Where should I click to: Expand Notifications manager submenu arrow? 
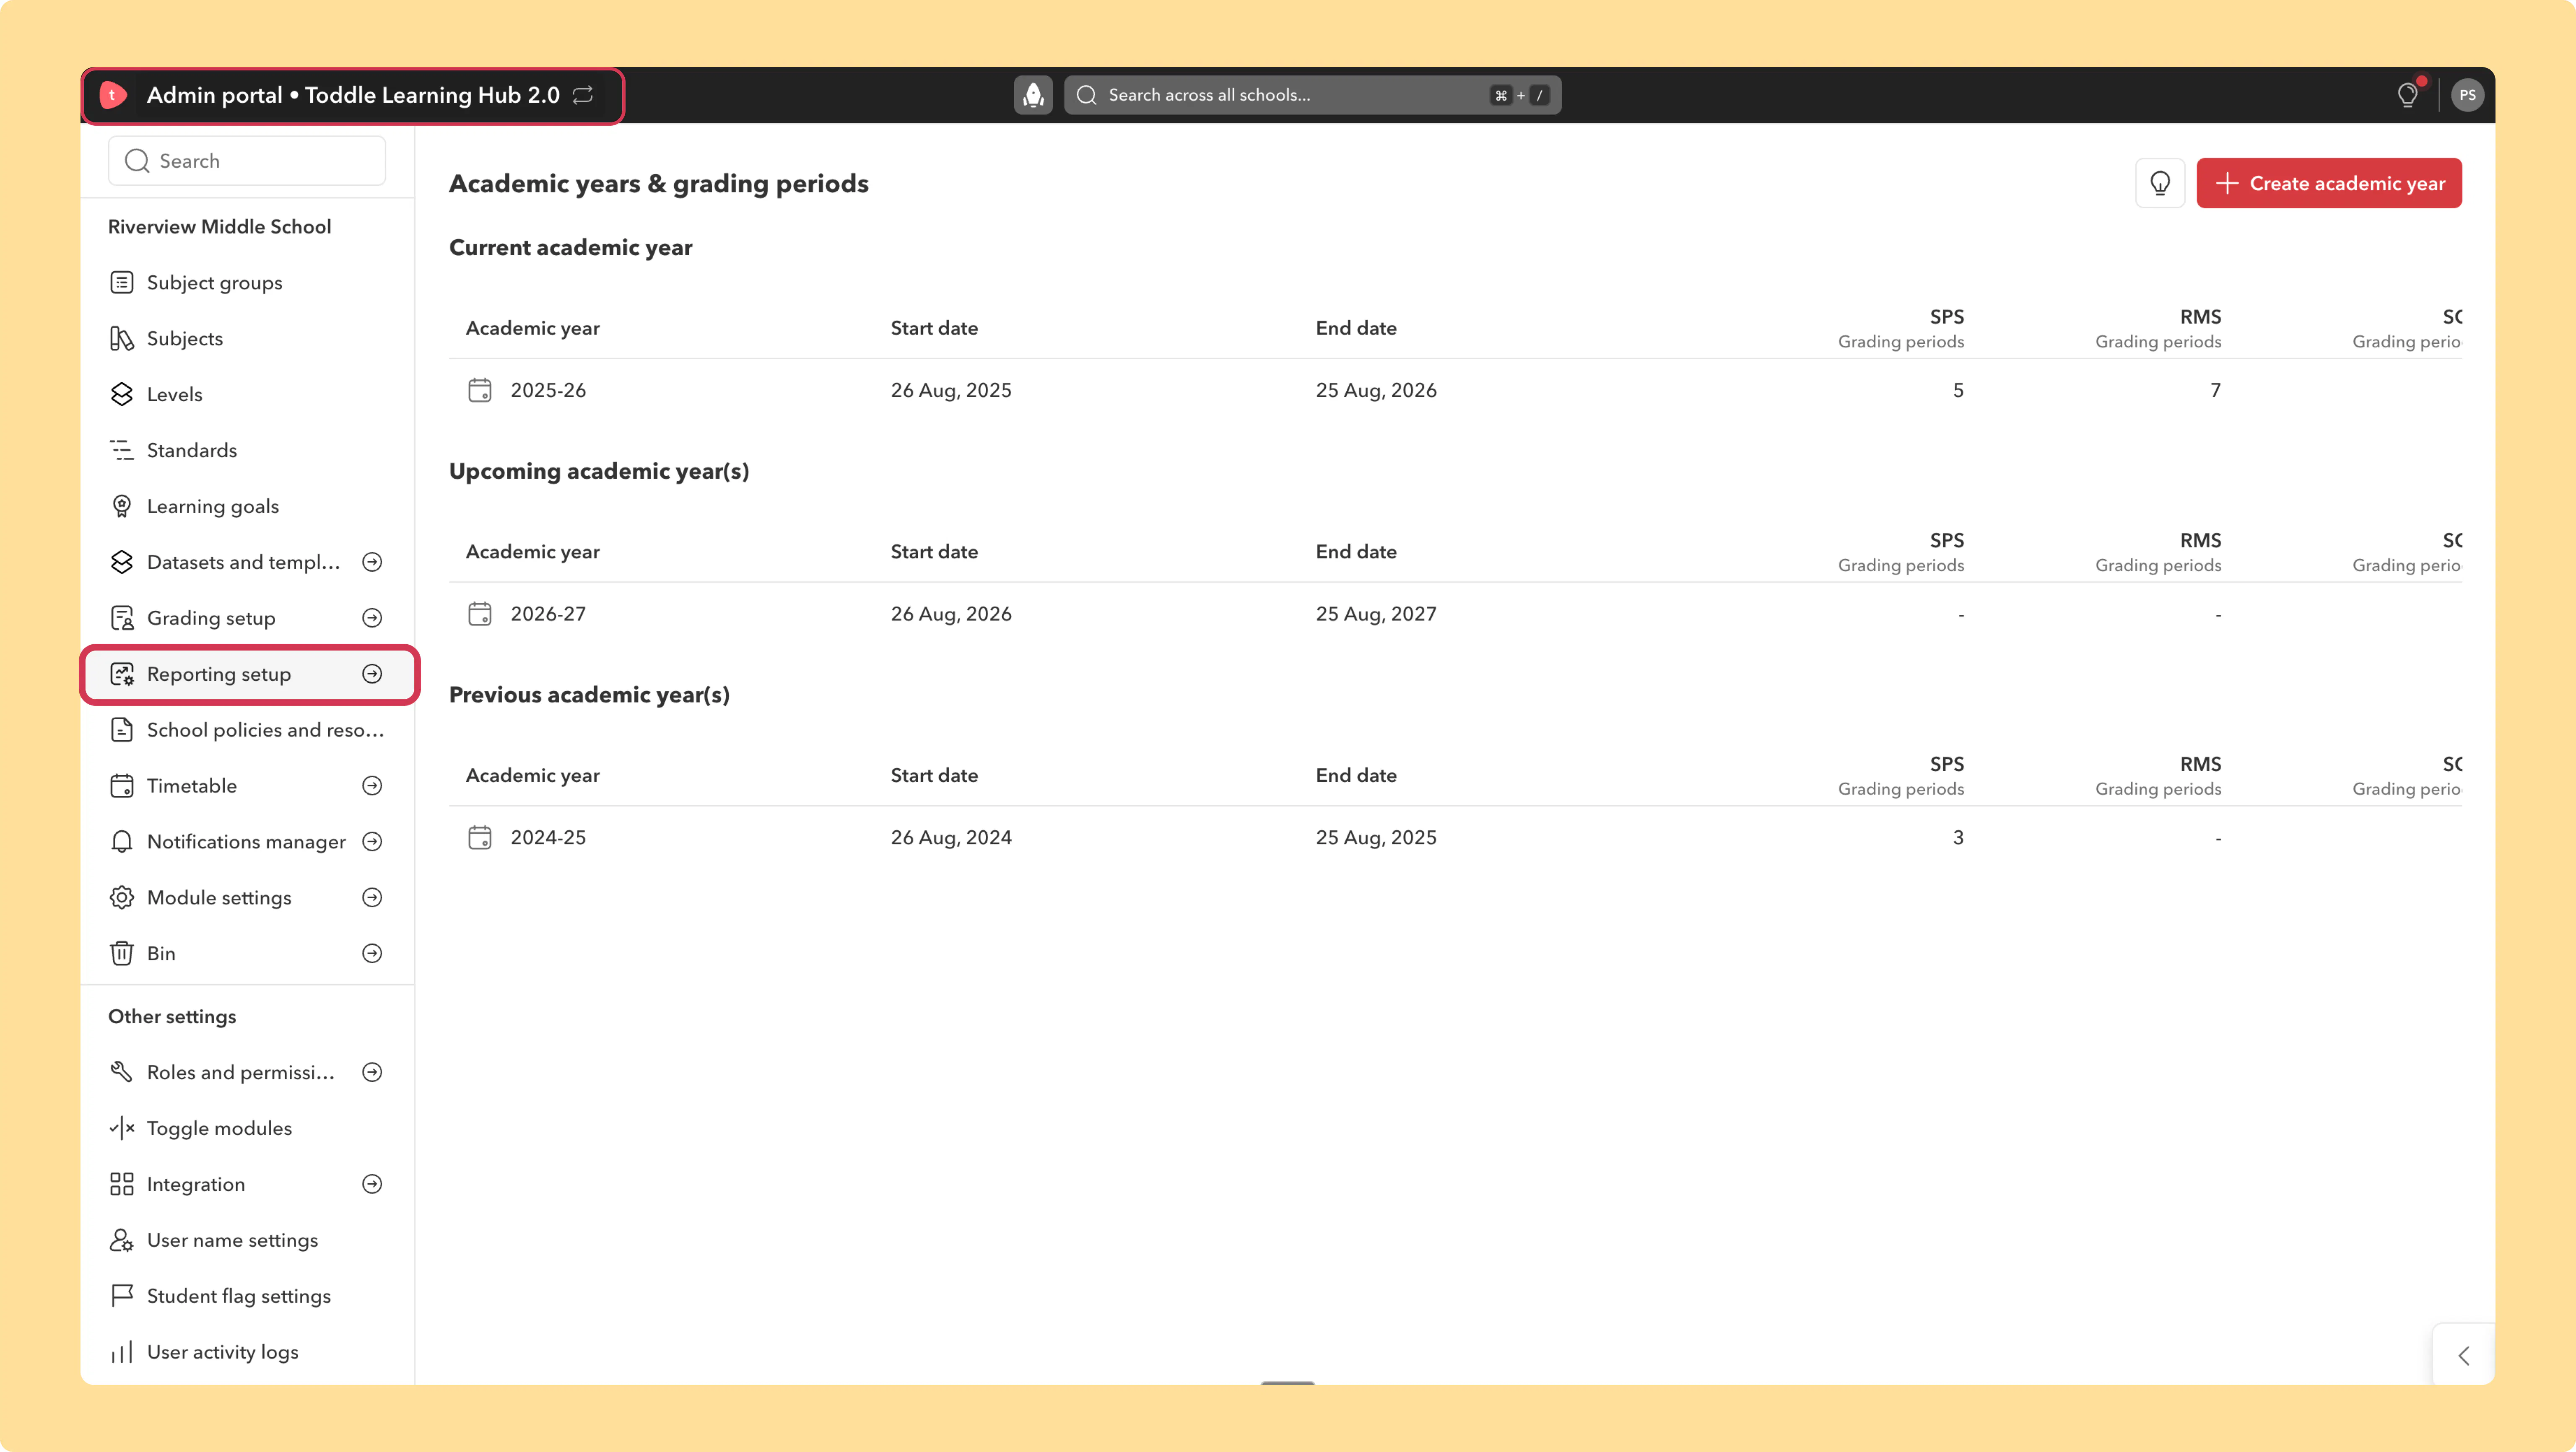372,843
